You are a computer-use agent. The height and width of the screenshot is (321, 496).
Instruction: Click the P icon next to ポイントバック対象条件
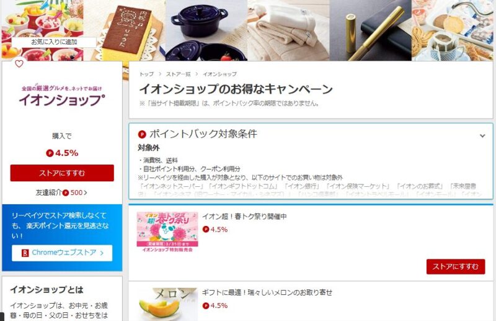coord(142,134)
